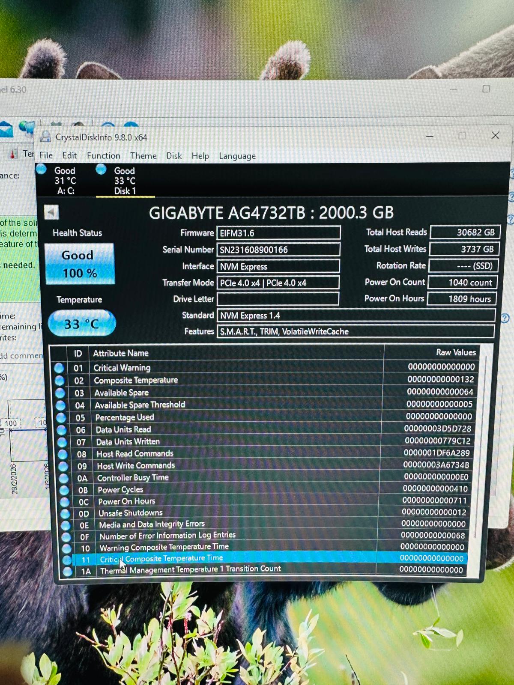Click status orb for Critical Warning row
This screenshot has width=514, height=685.
pos(59,368)
